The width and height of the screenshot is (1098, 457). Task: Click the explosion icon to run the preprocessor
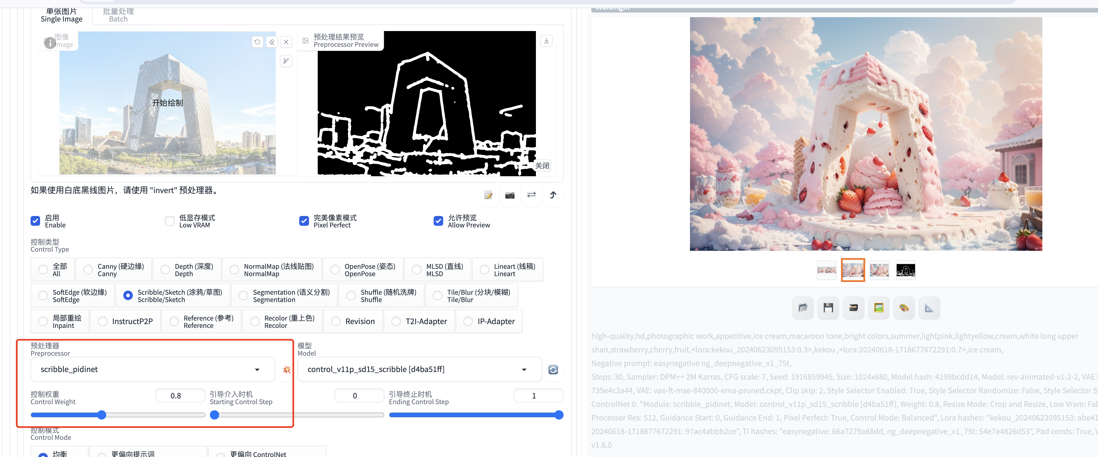(286, 370)
